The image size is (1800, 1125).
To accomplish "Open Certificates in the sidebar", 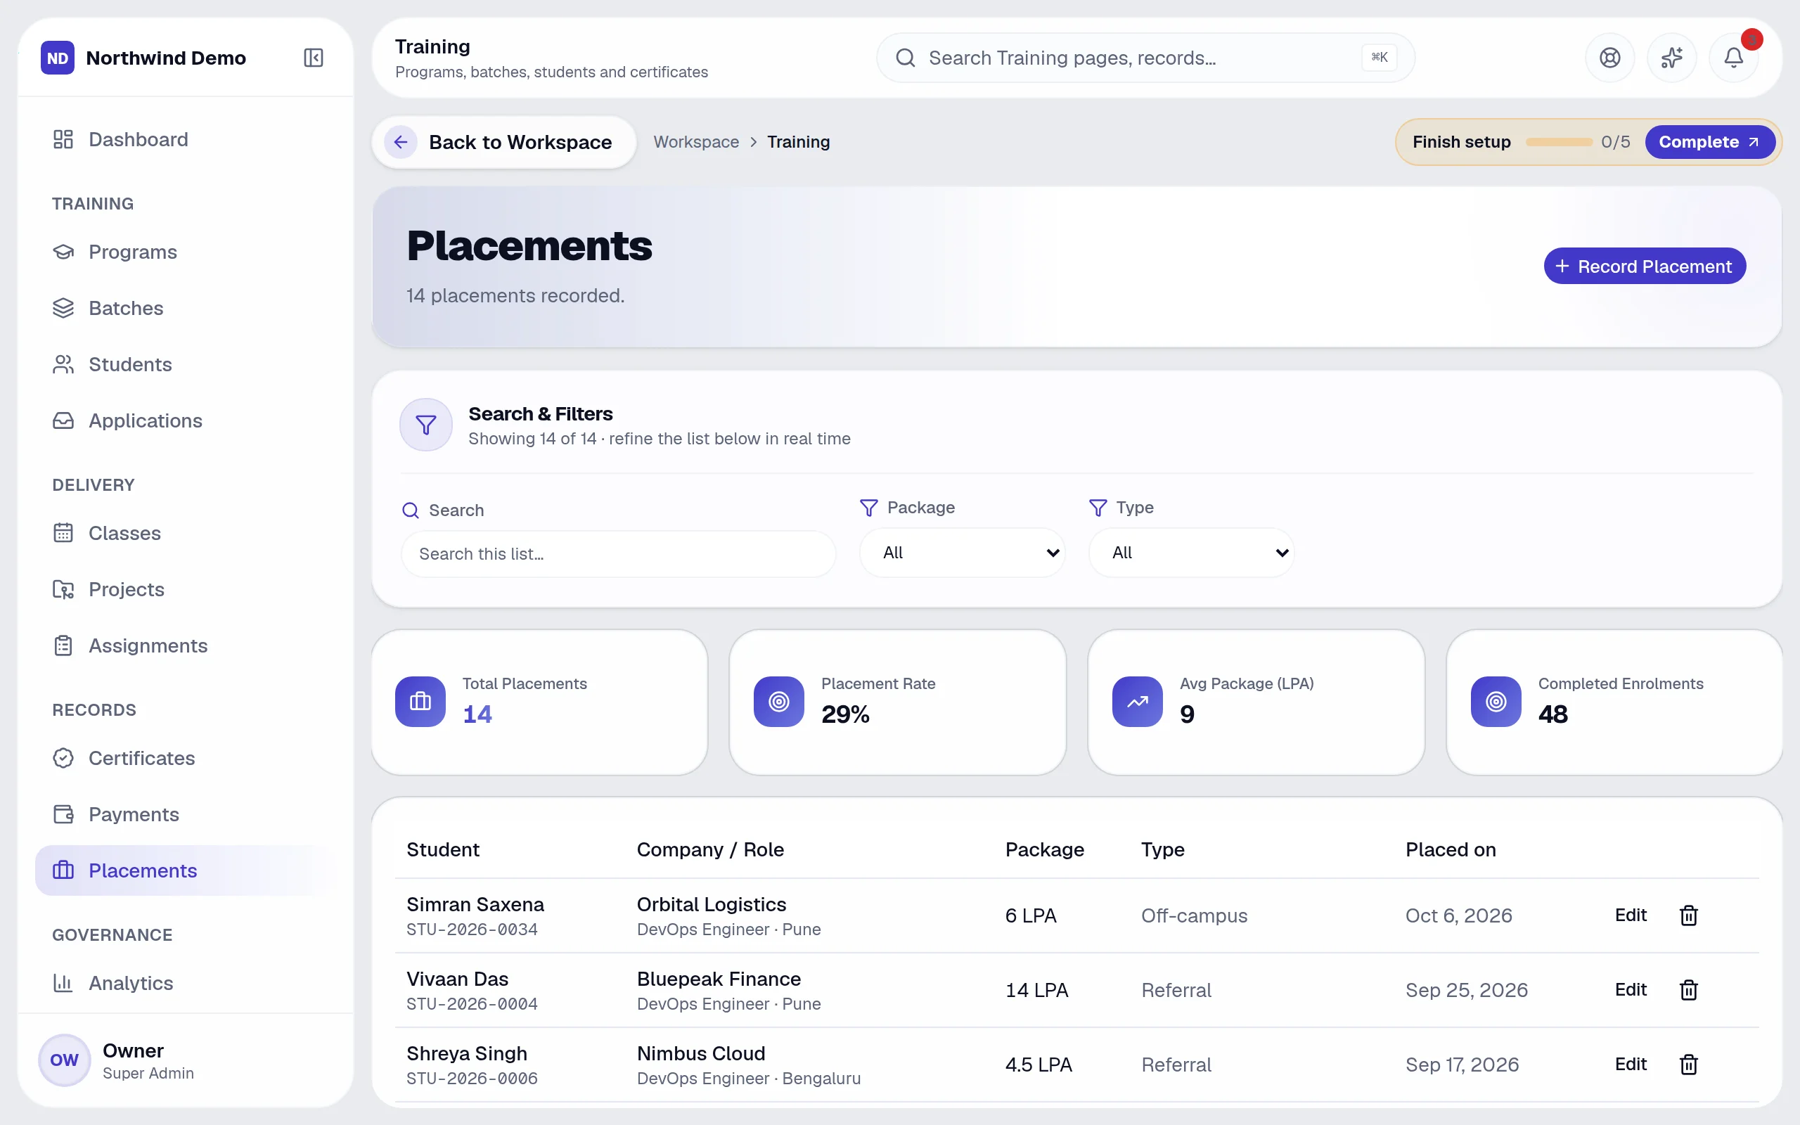I will click(185, 757).
